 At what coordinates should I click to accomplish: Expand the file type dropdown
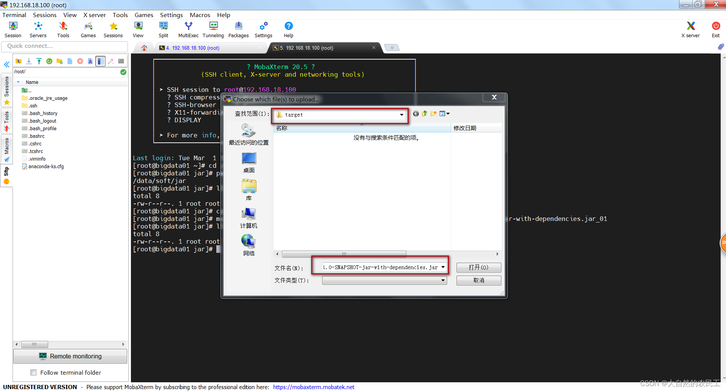443,281
